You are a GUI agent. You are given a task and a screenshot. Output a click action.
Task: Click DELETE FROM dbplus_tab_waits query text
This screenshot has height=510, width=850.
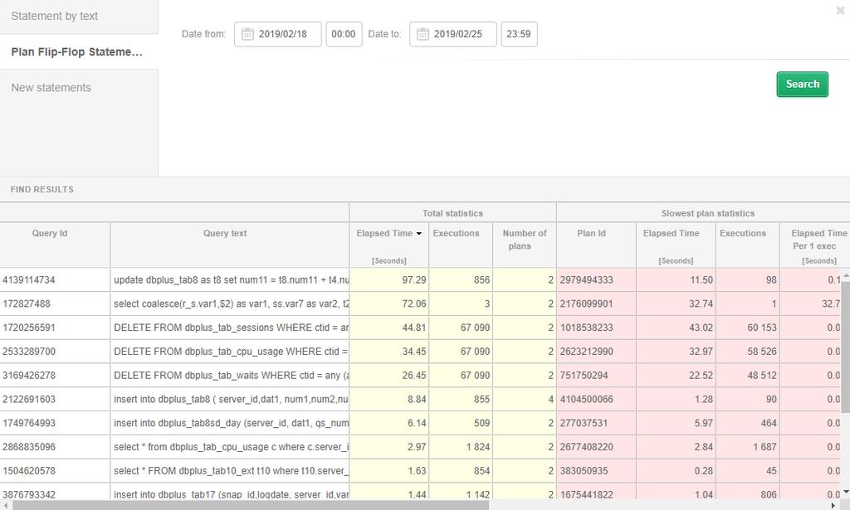pyautogui.click(x=232, y=375)
